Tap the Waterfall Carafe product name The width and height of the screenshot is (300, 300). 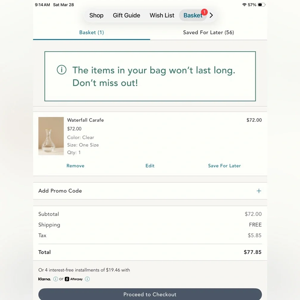pos(85,120)
